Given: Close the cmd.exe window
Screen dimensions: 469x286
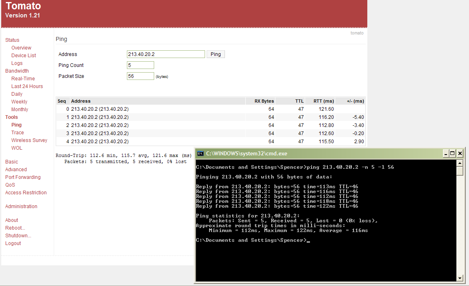Looking at the screenshot, I should point(460,154).
